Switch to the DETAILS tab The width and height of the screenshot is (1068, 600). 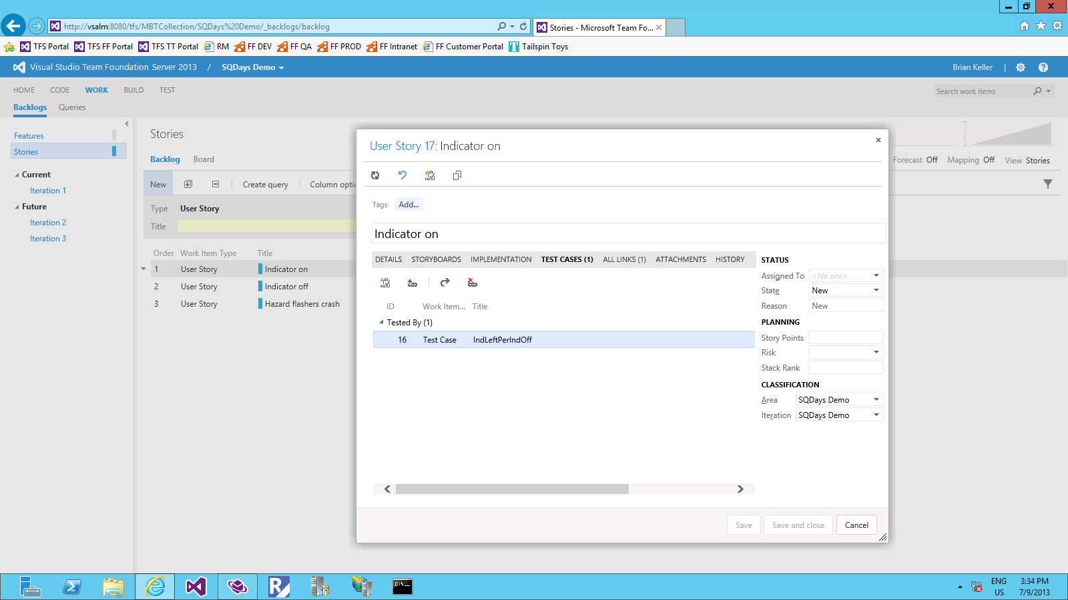[388, 259]
